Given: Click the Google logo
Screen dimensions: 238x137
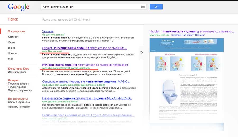Looking at the screenshot, I should point(19,7).
